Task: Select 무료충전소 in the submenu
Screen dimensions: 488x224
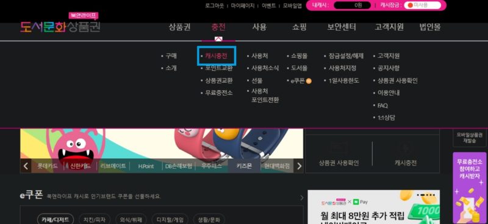Action: [218, 93]
